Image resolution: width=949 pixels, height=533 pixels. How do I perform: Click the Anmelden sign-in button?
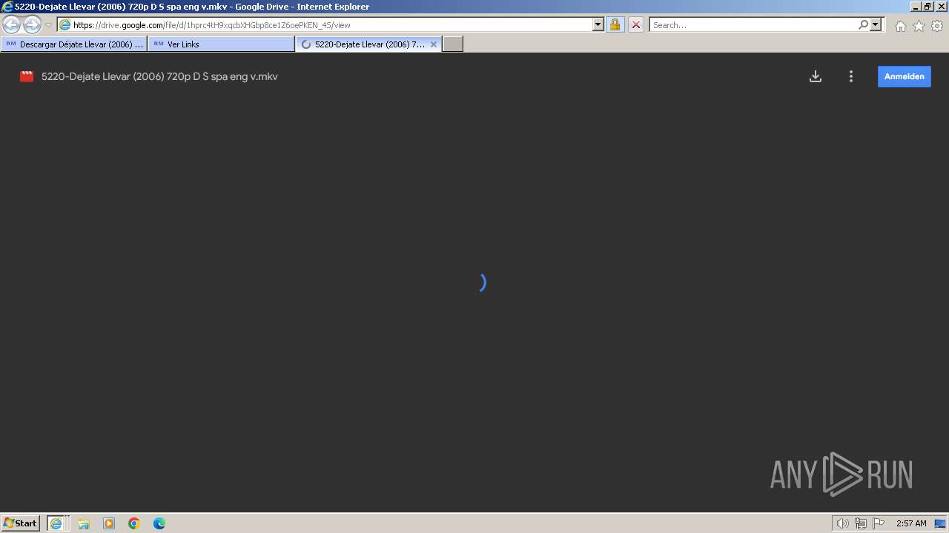click(905, 76)
